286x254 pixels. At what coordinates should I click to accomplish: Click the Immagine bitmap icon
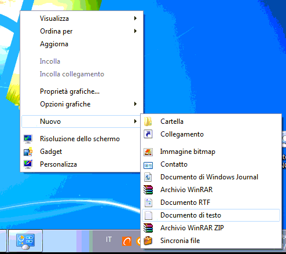click(x=148, y=152)
